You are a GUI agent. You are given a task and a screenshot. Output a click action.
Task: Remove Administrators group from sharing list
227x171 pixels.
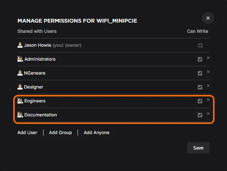[208, 58]
